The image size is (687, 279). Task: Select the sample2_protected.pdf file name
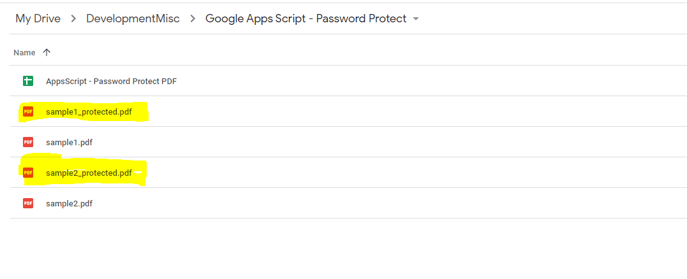click(89, 173)
